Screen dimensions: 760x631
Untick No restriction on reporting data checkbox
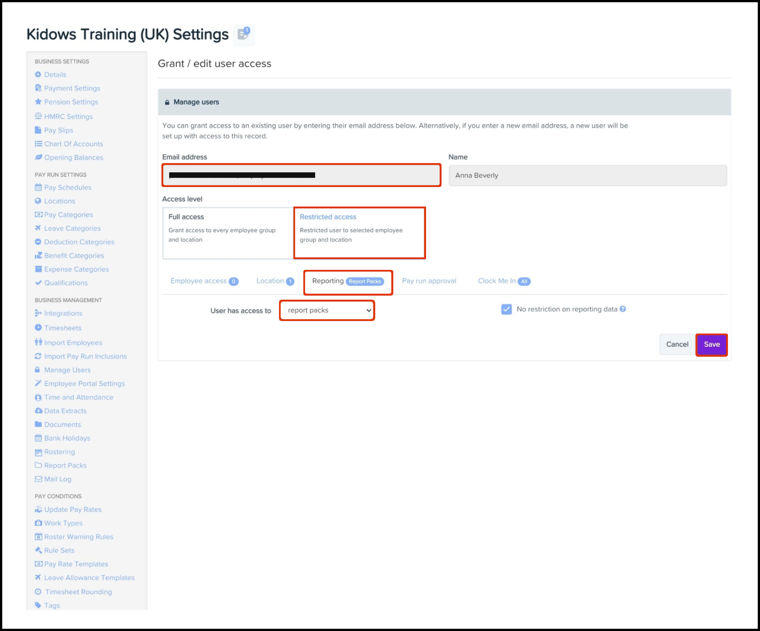(x=506, y=309)
